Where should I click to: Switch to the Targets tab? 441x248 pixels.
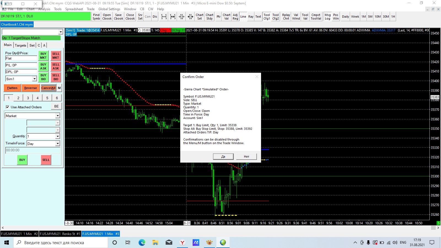[x=20, y=45]
